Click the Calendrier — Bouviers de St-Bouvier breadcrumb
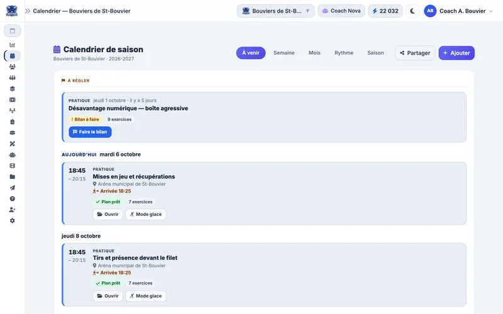The width and height of the screenshot is (503, 314). tap(82, 11)
